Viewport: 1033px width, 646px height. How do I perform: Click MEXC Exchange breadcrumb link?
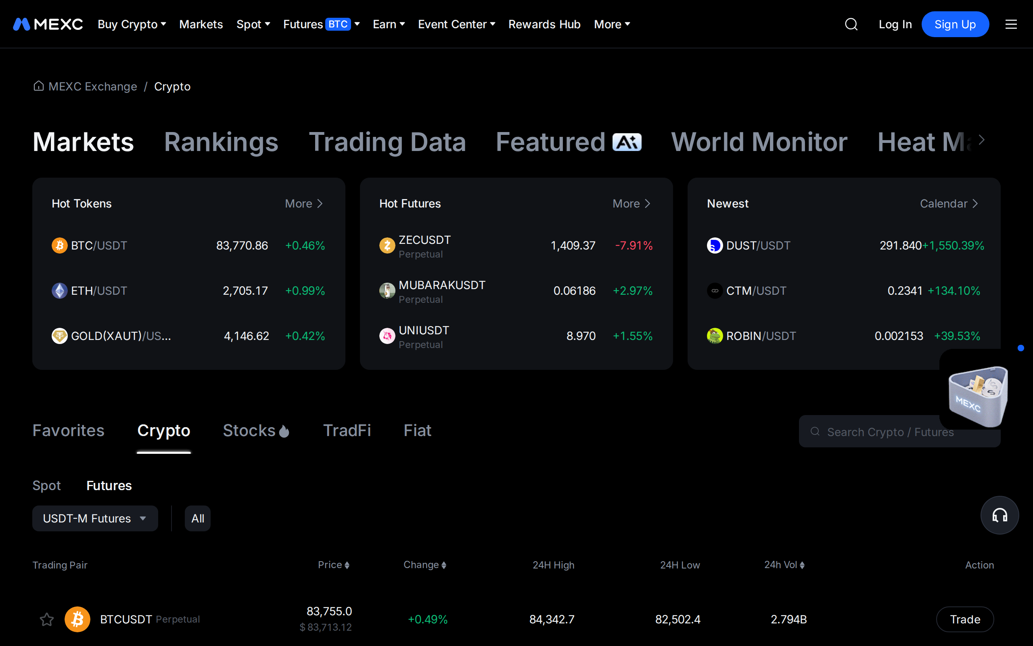[93, 86]
